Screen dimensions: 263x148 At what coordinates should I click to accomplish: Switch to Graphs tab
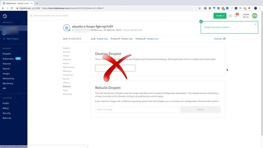pyautogui.click(x=67, y=48)
